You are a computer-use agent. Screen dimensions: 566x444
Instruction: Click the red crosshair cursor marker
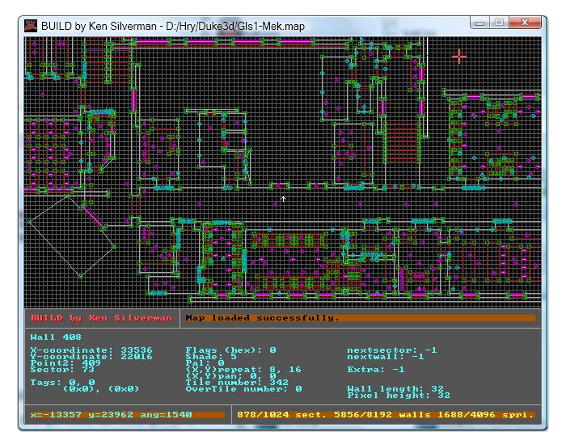(x=458, y=57)
